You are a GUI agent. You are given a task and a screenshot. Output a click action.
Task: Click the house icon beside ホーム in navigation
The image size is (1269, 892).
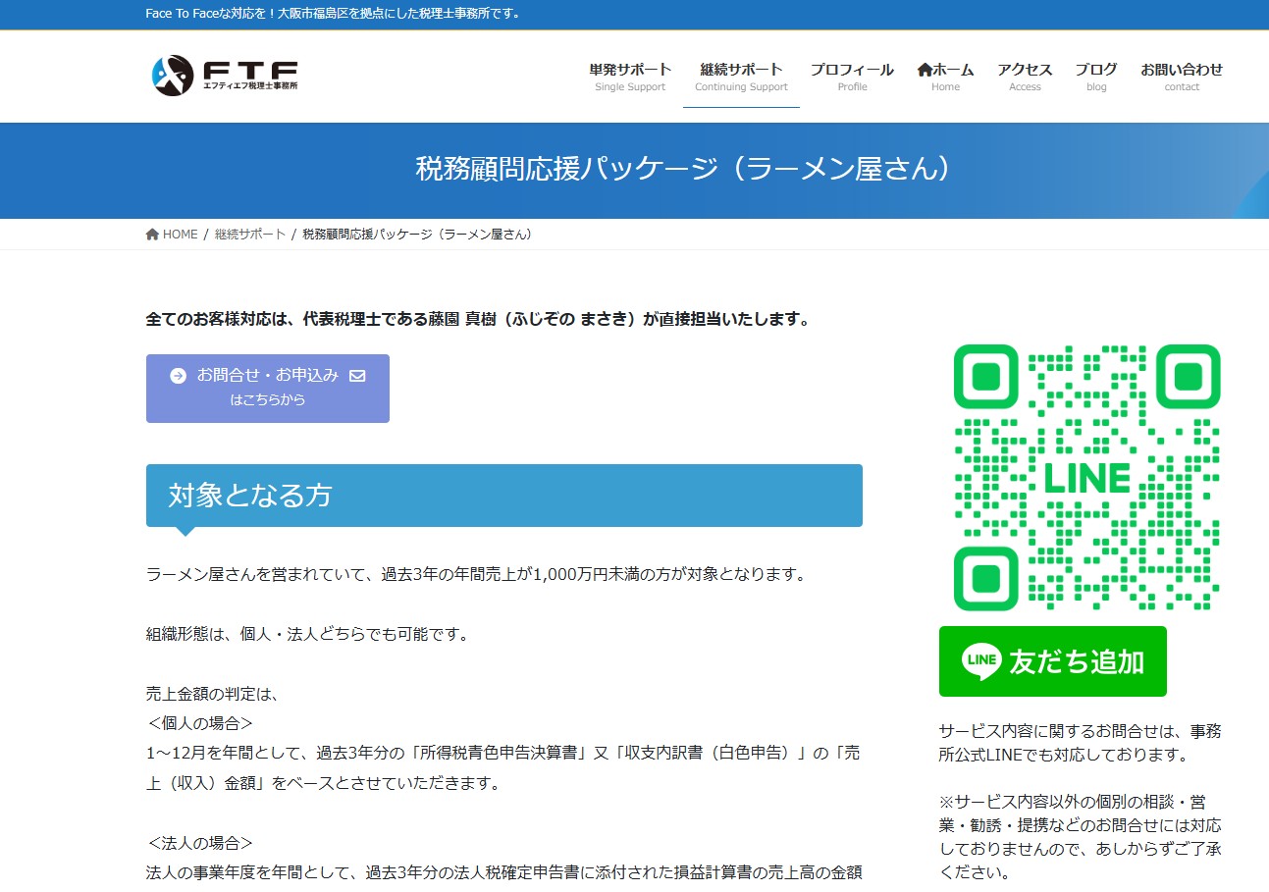(x=925, y=70)
